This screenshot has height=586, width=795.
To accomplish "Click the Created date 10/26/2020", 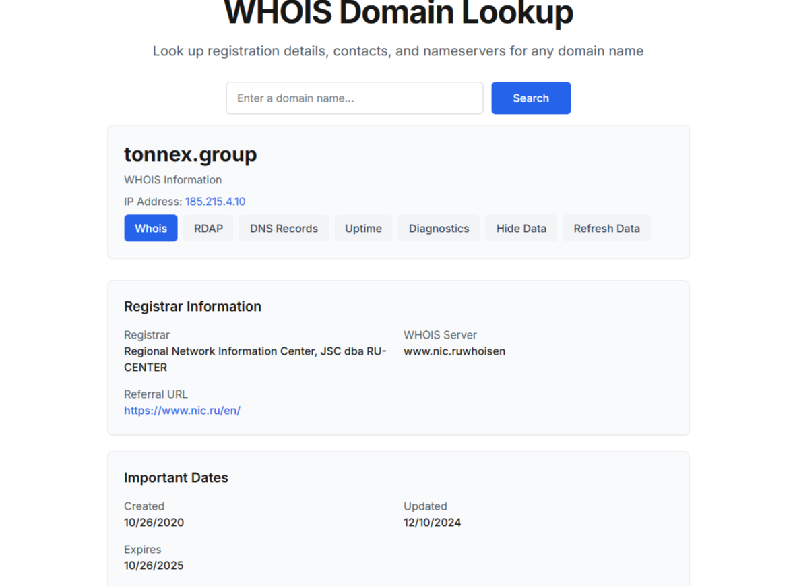I will (154, 522).
